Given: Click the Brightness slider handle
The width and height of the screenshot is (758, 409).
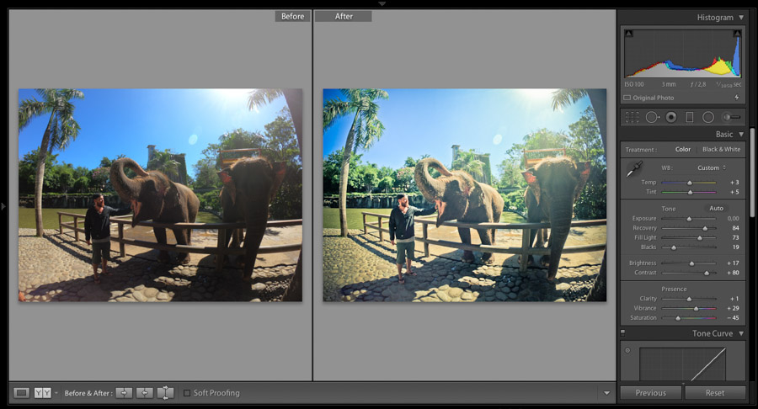Looking at the screenshot, I should [x=691, y=263].
